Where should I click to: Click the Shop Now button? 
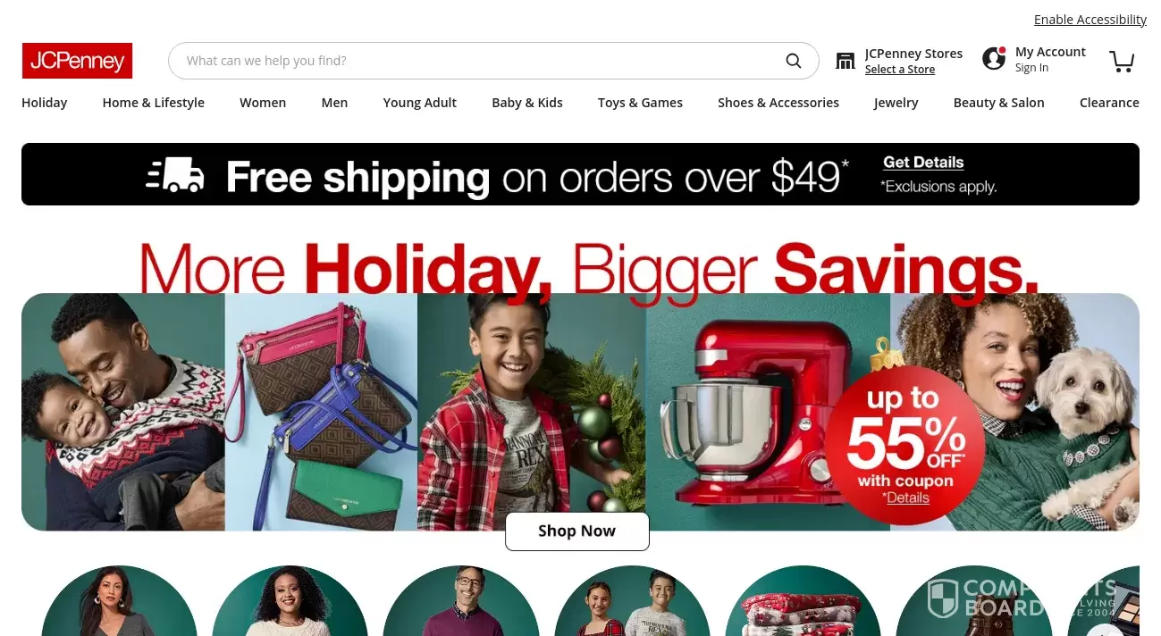pyautogui.click(x=577, y=531)
